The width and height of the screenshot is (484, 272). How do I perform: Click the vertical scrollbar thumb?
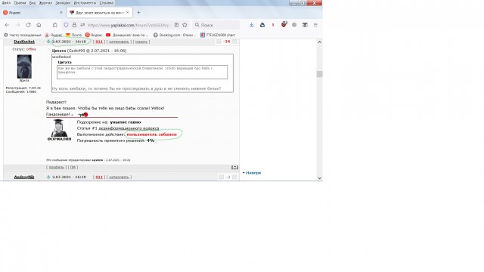point(319,74)
